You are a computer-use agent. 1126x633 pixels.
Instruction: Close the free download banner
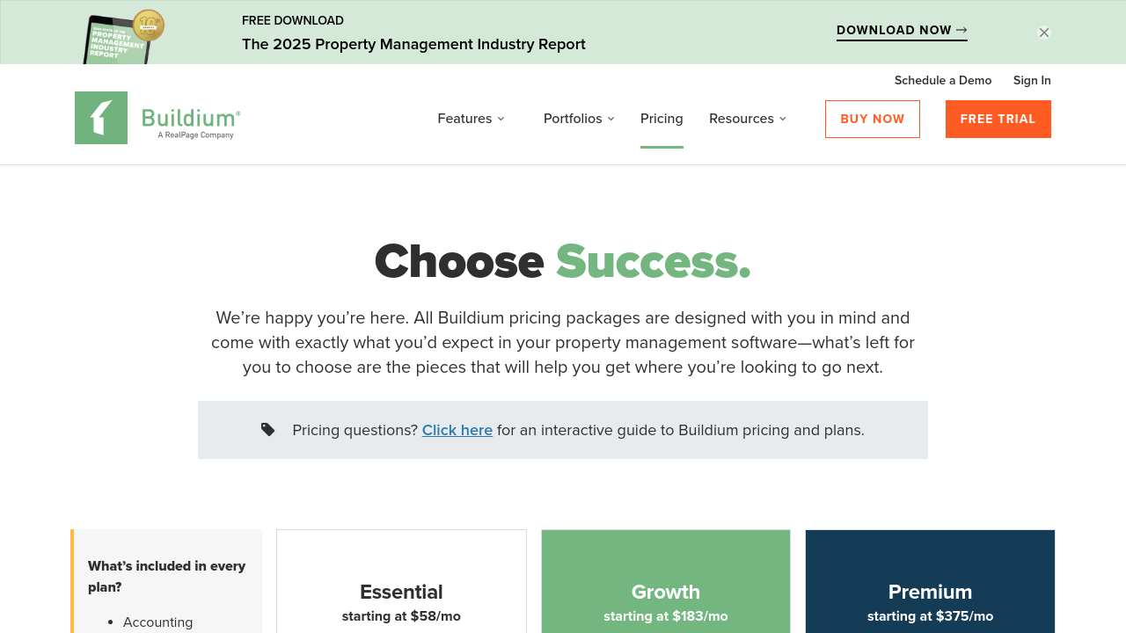1044,33
